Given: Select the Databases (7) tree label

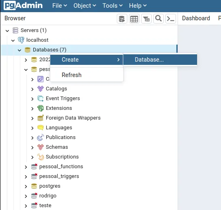Looking at the screenshot, I should pos(49,50).
